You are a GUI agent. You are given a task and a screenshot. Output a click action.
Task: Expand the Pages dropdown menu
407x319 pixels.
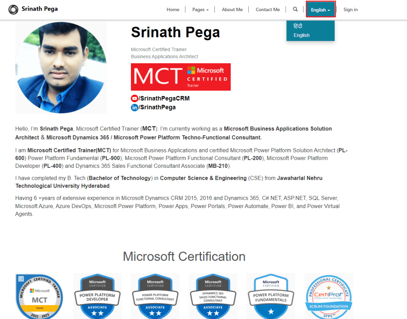(x=200, y=10)
